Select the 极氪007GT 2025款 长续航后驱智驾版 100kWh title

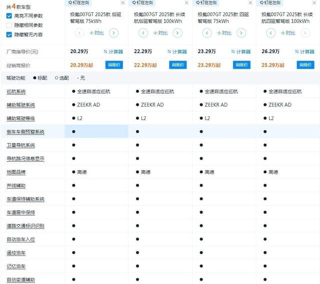[x=159, y=18]
